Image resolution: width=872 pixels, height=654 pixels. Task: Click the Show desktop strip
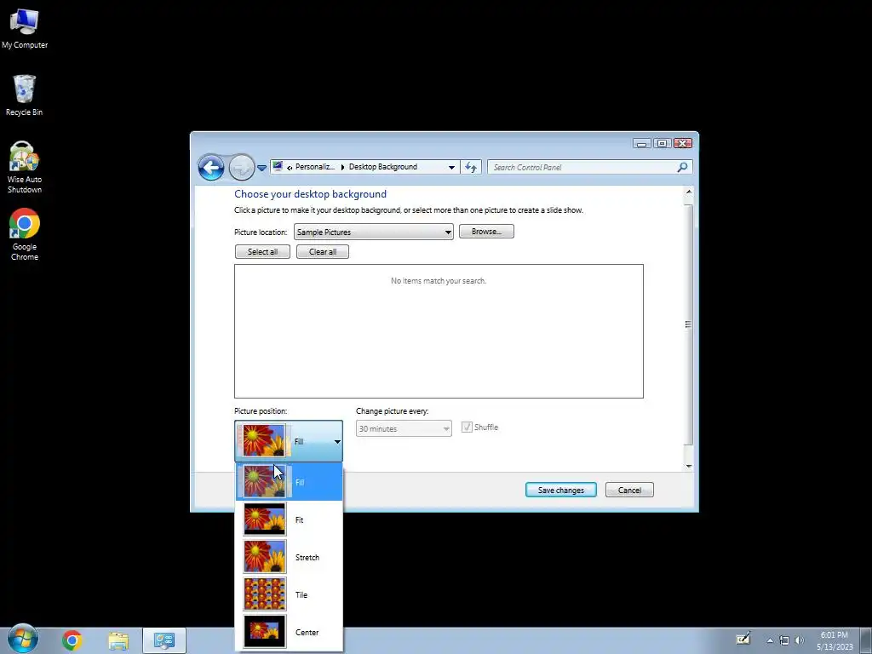coord(866,640)
